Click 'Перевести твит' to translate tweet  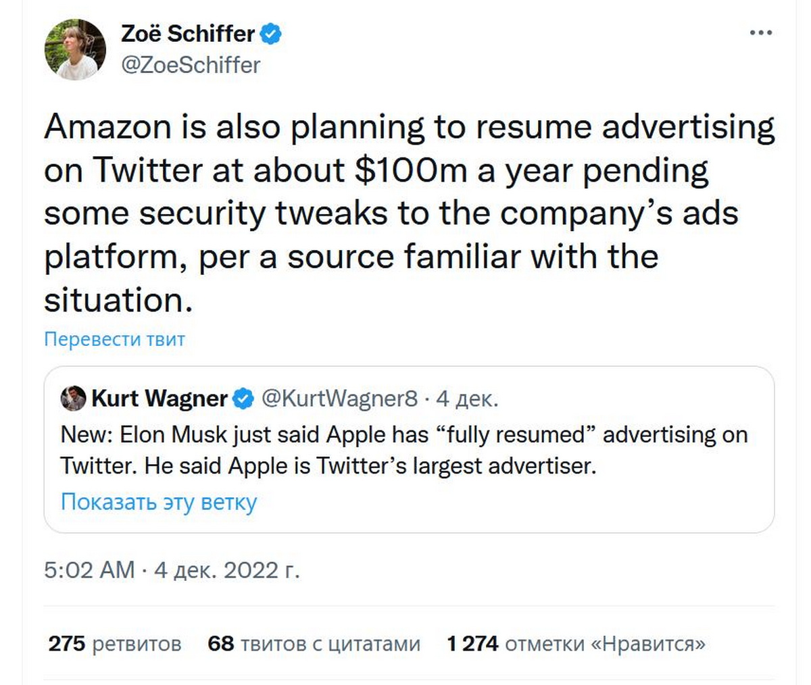[114, 338]
